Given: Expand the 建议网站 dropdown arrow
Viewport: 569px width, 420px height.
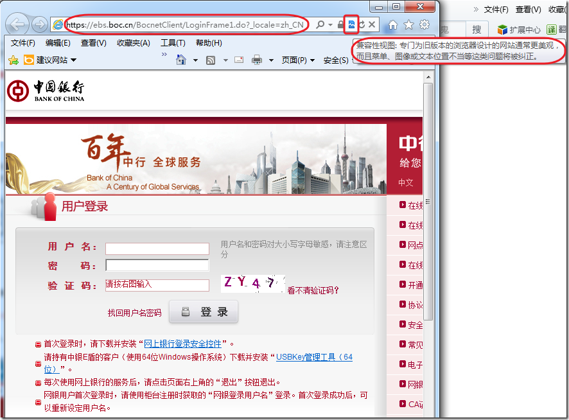Looking at the screenshot, I should tap(73, 60).
